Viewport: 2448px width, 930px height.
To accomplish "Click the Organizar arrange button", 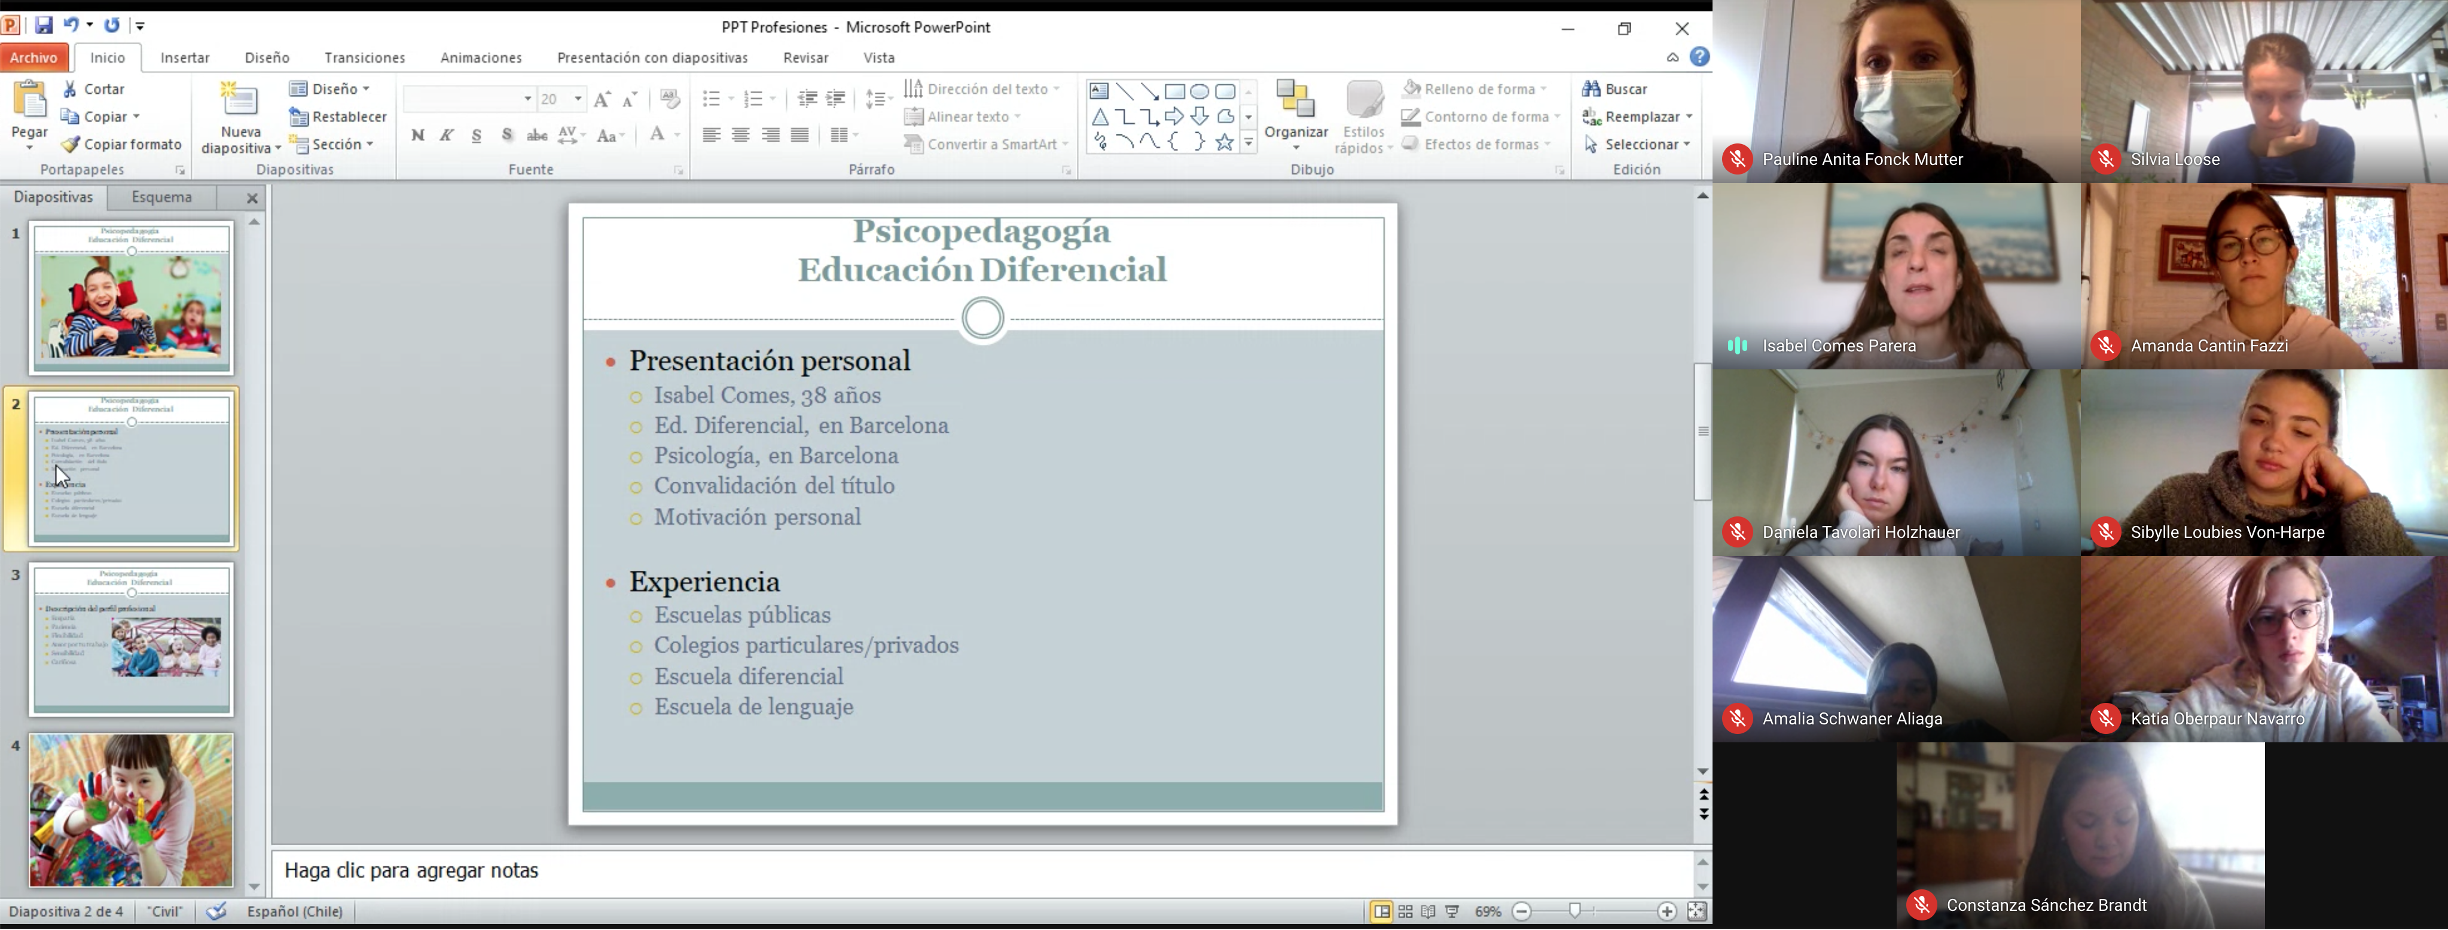I will 1296,115.
